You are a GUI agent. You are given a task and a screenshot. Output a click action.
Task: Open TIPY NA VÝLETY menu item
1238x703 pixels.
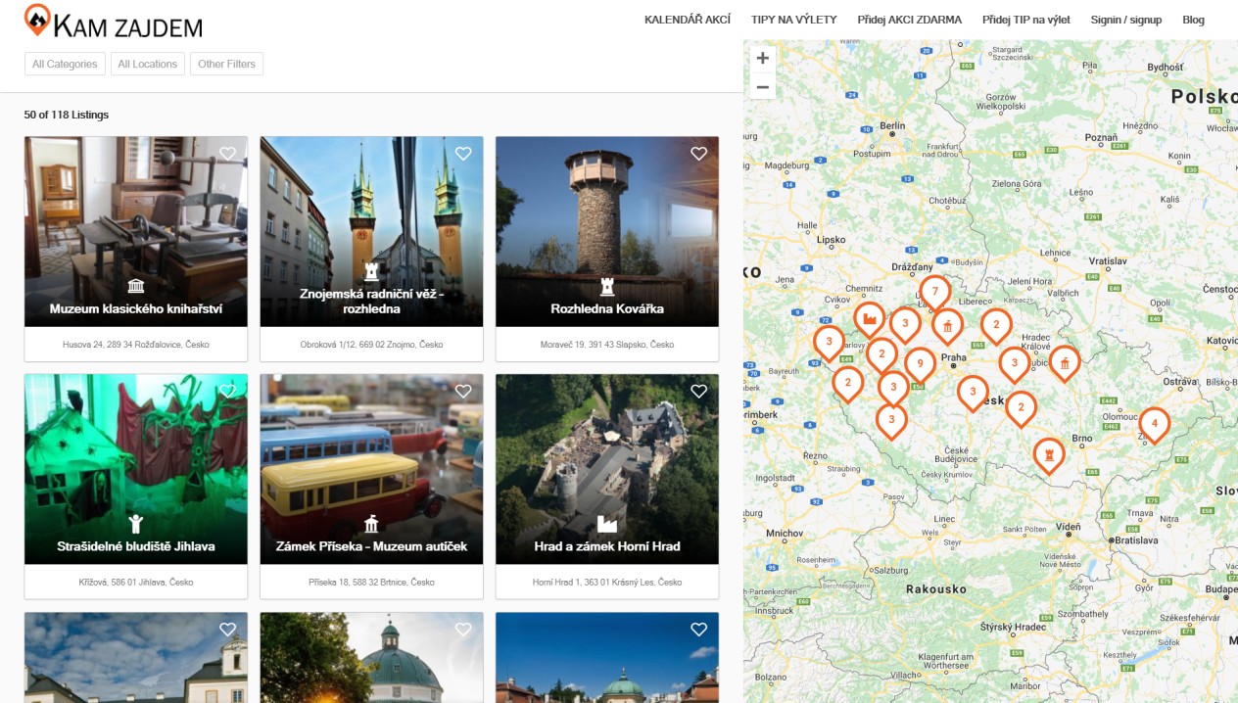tap(793, 20)
